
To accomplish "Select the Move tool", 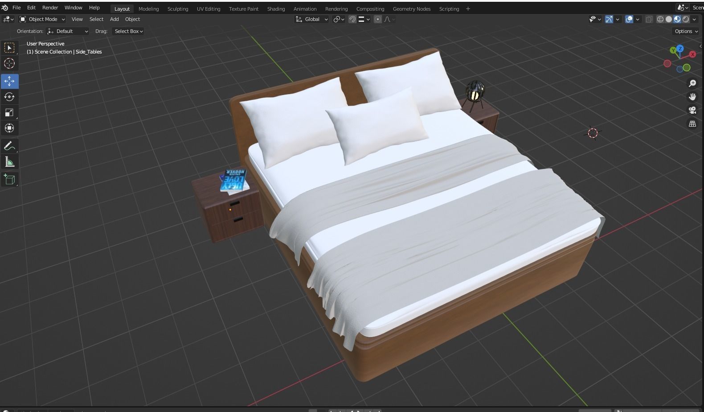I will tap(9, 81).
